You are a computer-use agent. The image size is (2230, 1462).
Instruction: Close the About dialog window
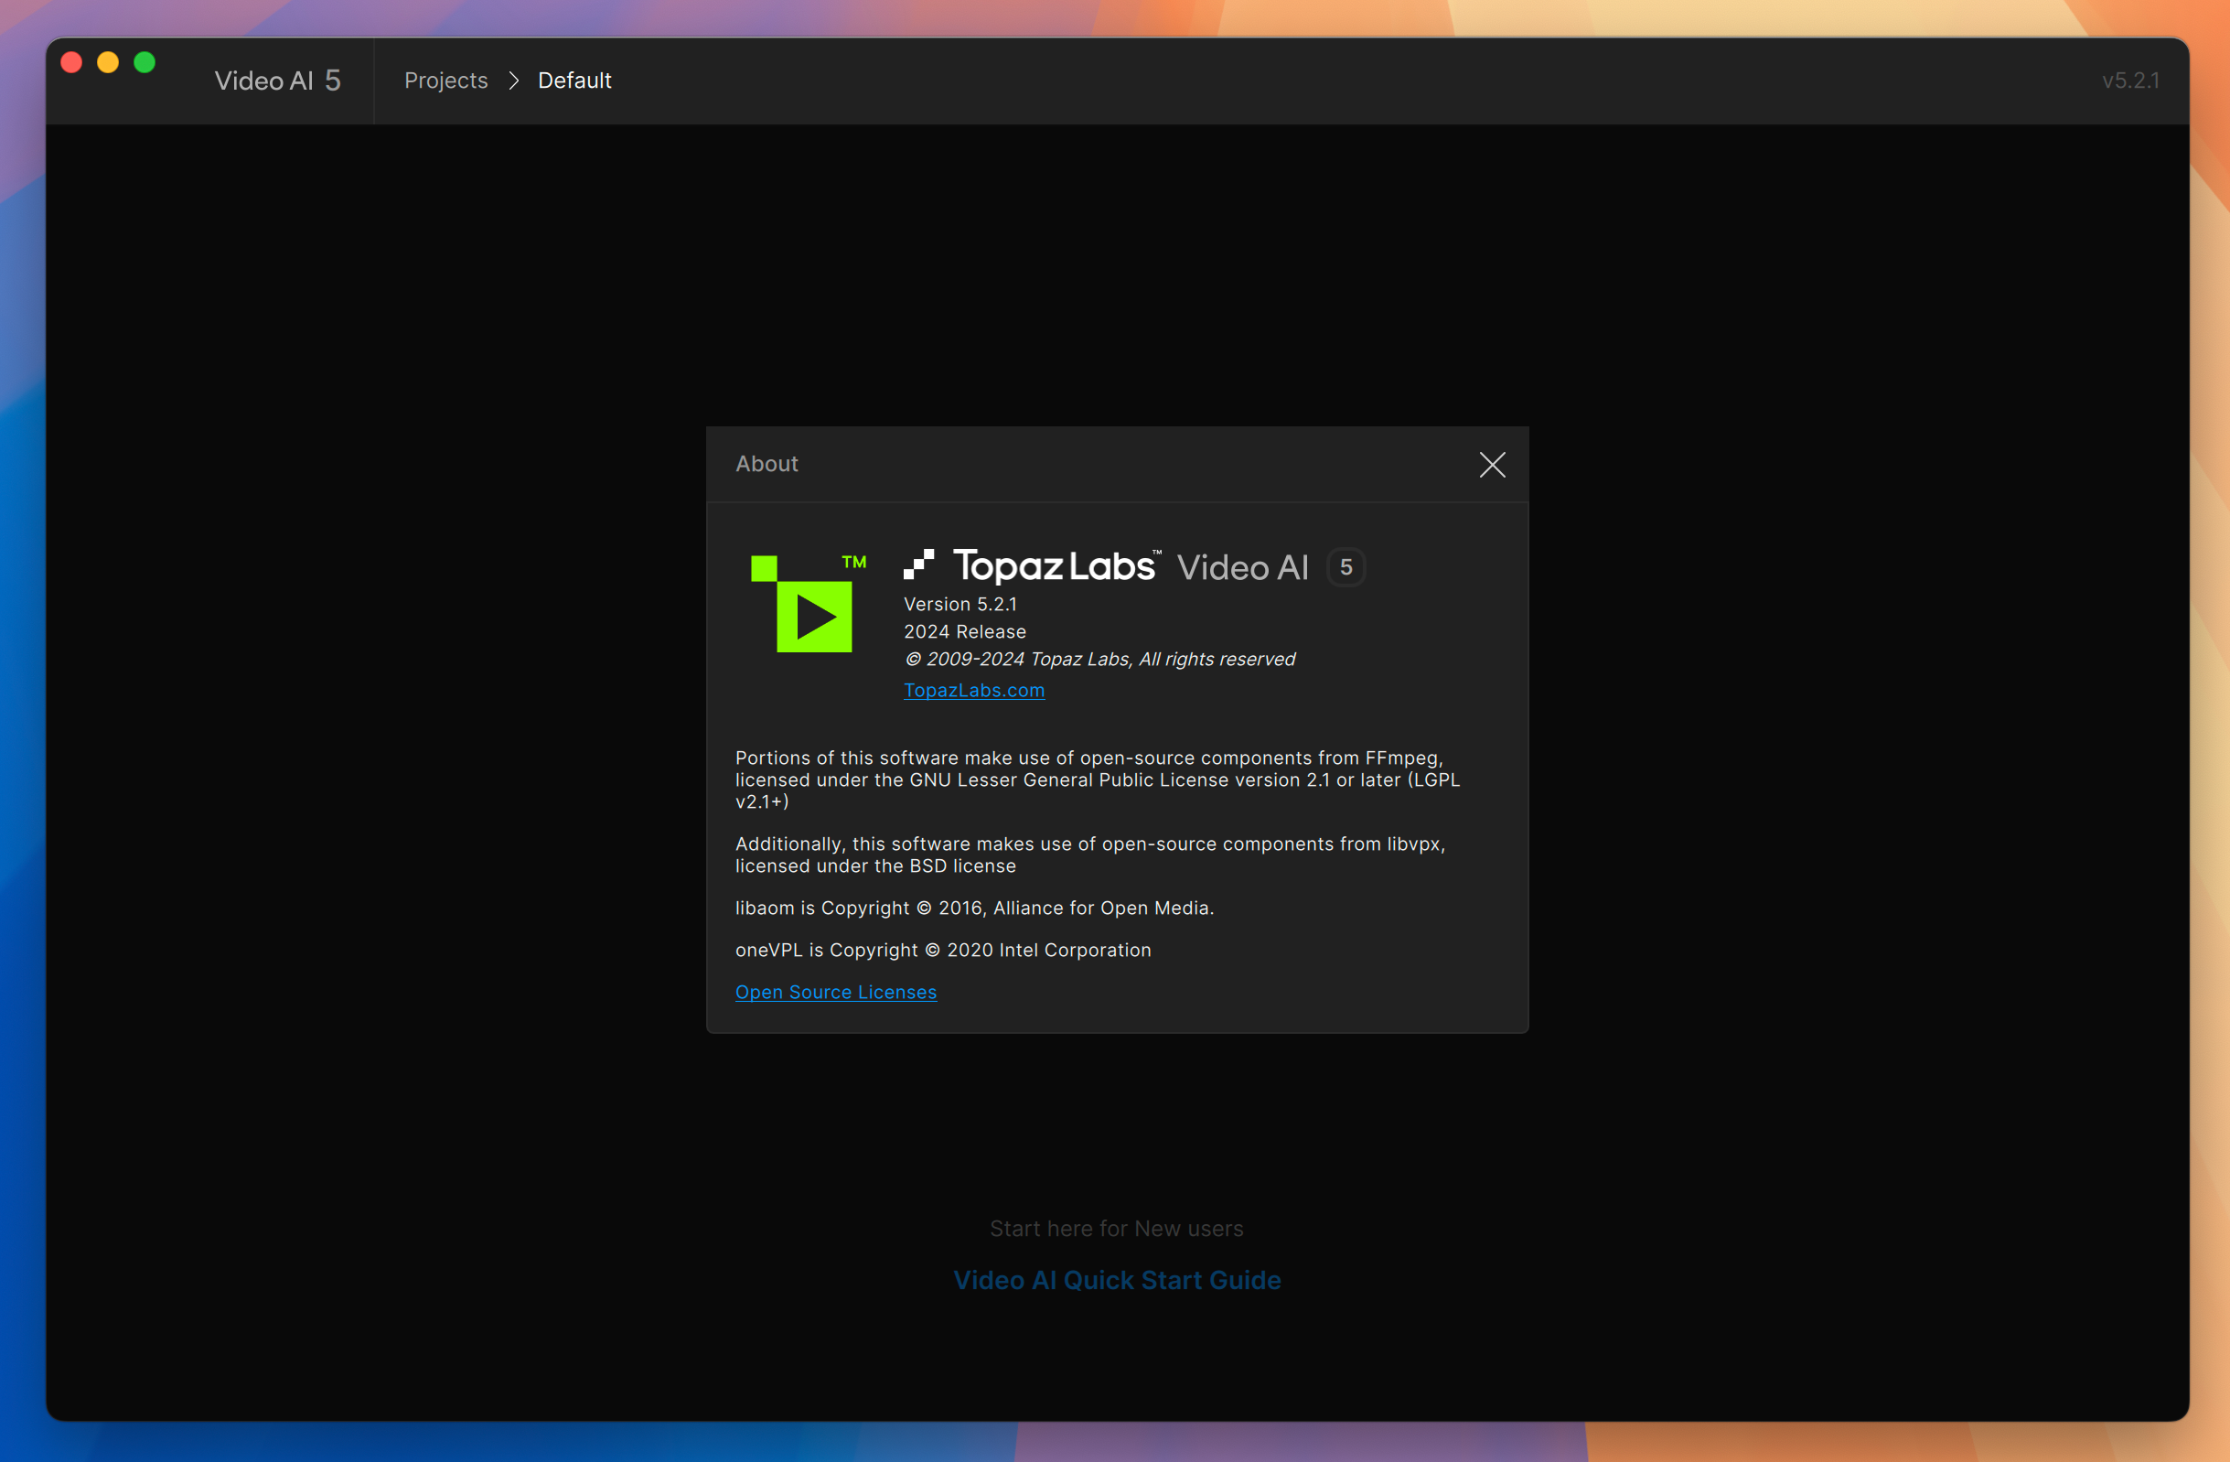click(x=1489, y=462)
